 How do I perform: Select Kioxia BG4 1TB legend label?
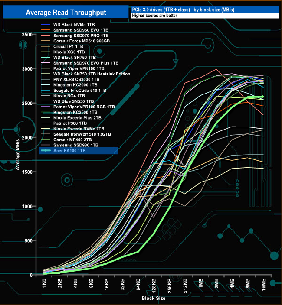(69, 96)
